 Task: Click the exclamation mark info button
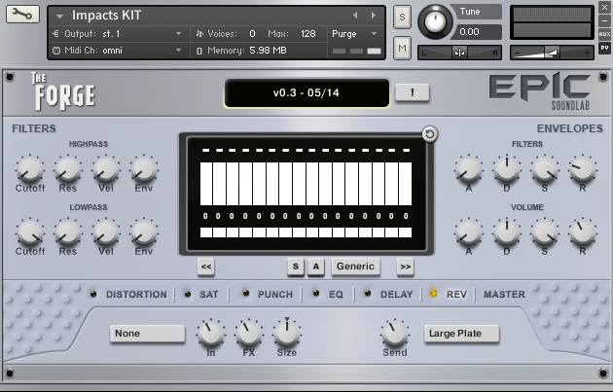413,92
